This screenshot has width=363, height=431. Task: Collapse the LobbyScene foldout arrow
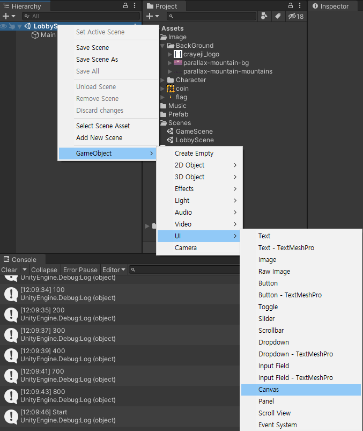point(19,26)
